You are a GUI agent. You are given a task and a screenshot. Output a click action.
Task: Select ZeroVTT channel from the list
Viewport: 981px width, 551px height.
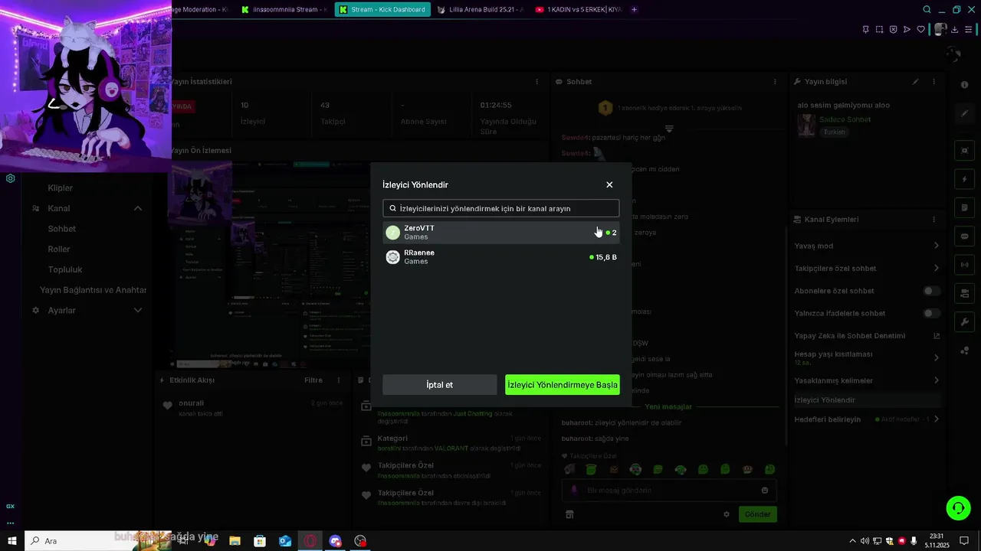pos(500,232)
